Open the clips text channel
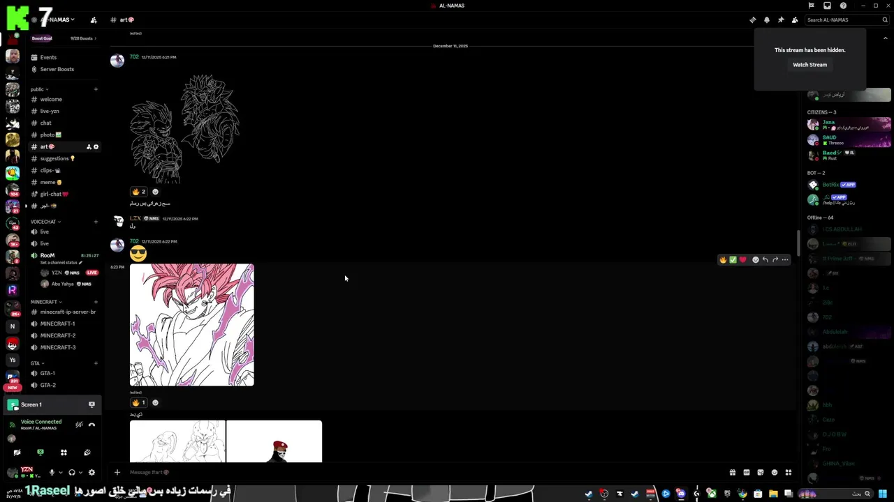Image resolution: width=894 pixels, height=502 pixels. [x=50, y=170]
